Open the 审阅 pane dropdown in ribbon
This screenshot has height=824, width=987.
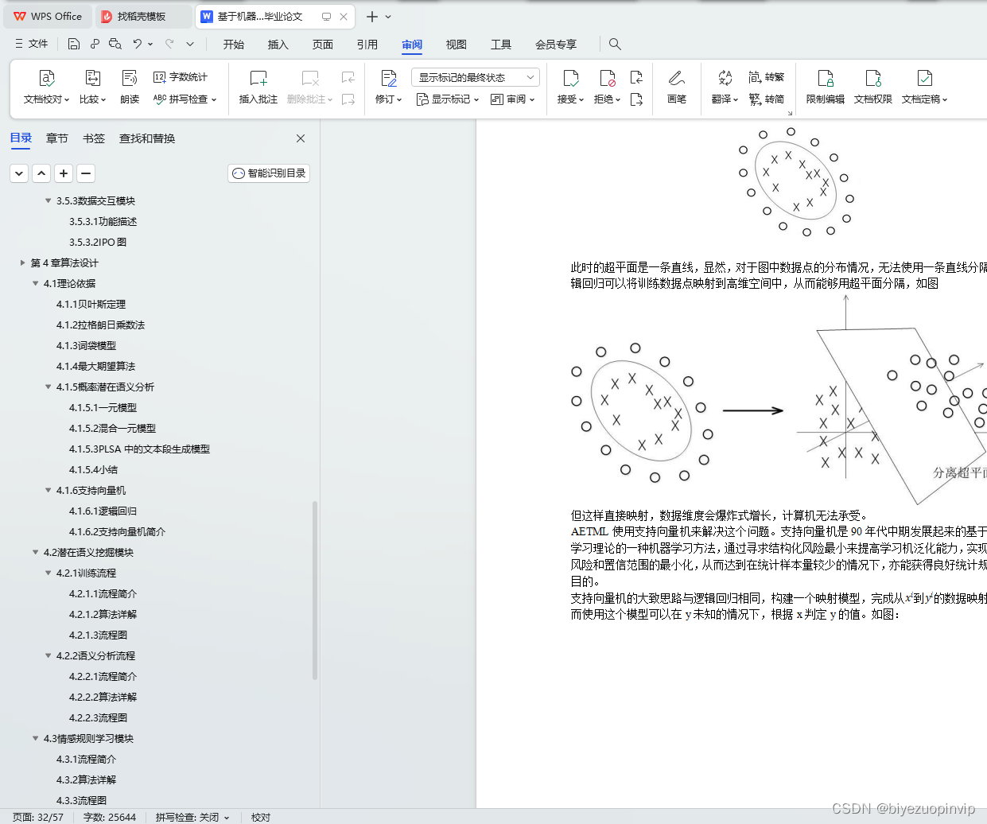(513, 99)
